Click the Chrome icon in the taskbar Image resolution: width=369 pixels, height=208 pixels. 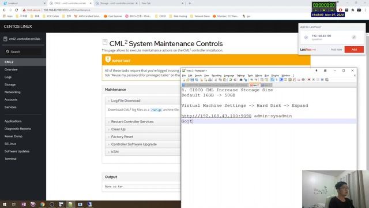[x=42, y=204]
